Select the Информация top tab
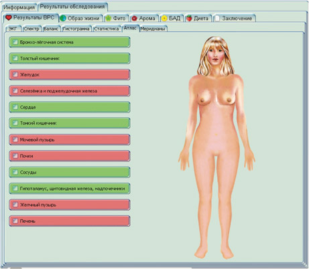309x269 pixels. click(x=19, y=7)
